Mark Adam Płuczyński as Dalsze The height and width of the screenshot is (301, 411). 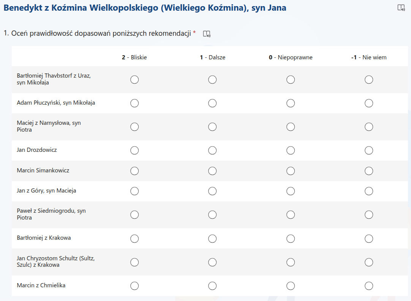[x=212, y=103]
